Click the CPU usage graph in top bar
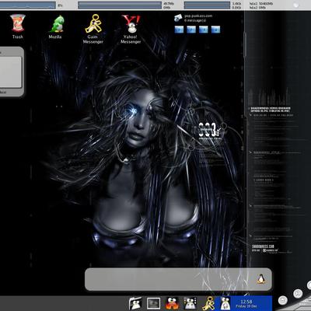The image size is (311, 311). [28, 5]
